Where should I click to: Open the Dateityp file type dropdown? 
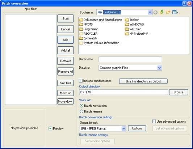160,68
